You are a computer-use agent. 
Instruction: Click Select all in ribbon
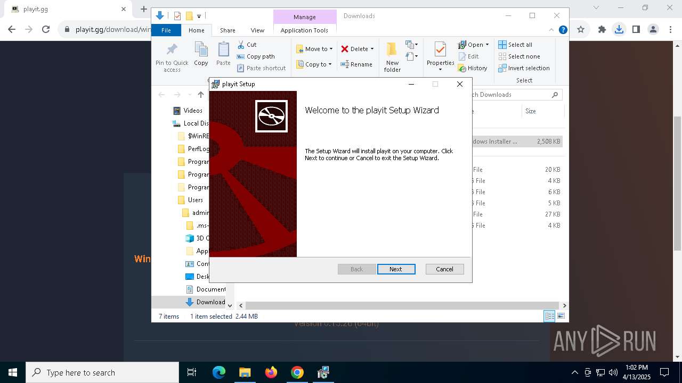click(515, 45)
